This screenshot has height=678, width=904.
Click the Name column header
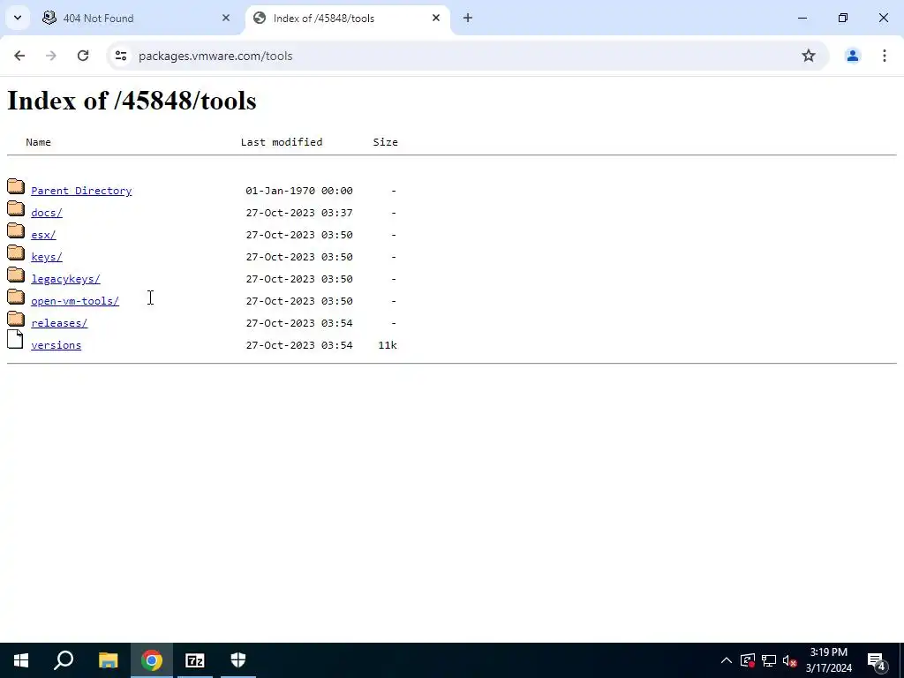(x=38, y=142)
